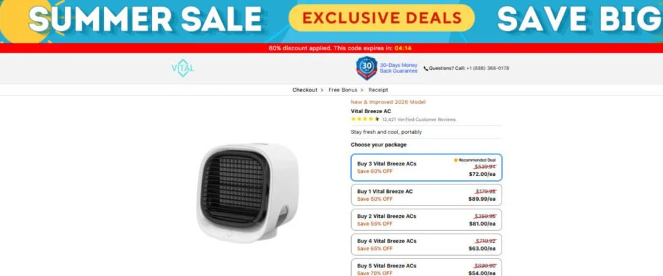Viewport: 663px width, 276px height.
Task: Choose the Buy 4 Vital Breeze ACs option
Action: [427, 245]
